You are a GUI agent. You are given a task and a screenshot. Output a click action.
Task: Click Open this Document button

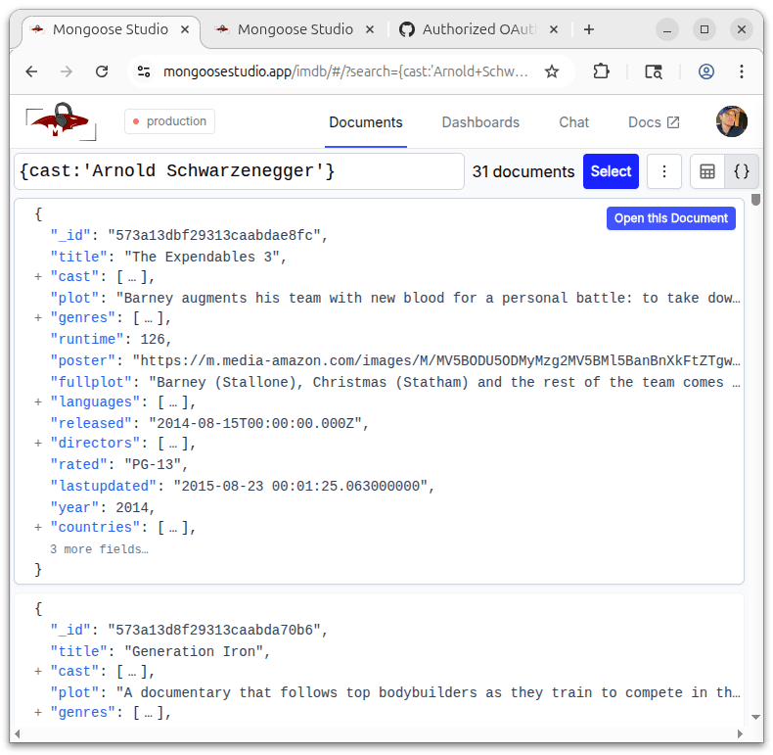[x=671, y=218]
